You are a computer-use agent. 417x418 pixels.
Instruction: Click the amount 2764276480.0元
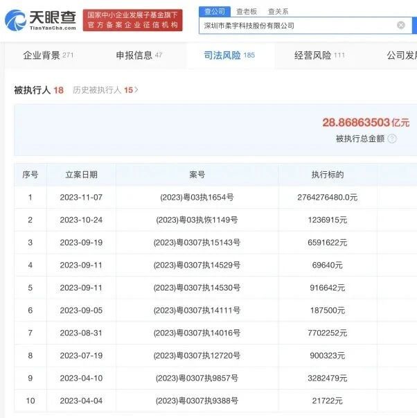pyautogui.click(x=328, y=198)
